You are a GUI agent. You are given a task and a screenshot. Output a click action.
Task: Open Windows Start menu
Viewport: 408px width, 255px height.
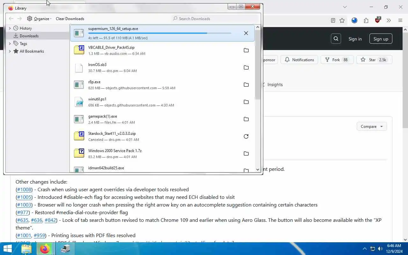pos(7,249)
